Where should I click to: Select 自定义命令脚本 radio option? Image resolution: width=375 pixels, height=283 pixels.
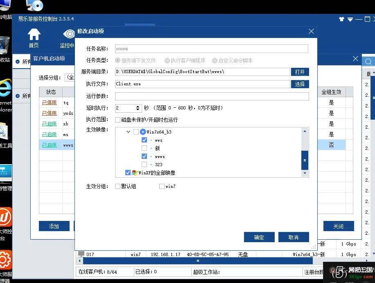pos(215,60)
